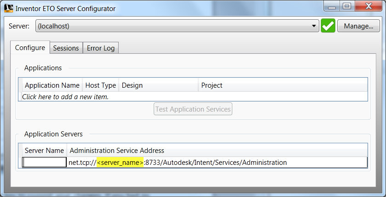Switch to the Error Log tab
The image size is (386, 197).
pos(101,48)
